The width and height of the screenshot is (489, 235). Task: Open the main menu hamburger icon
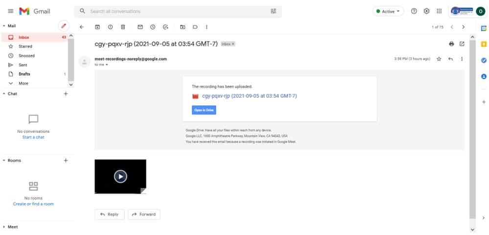[x=11, y=11]
